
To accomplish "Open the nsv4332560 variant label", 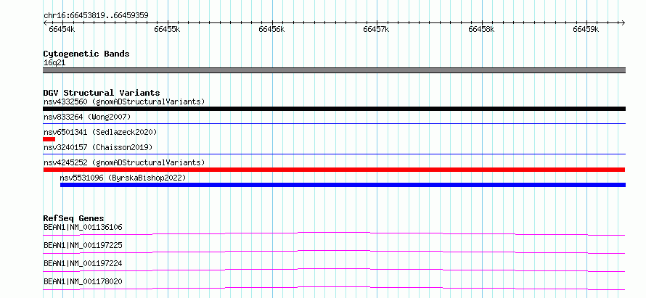I will click(124, 102).
